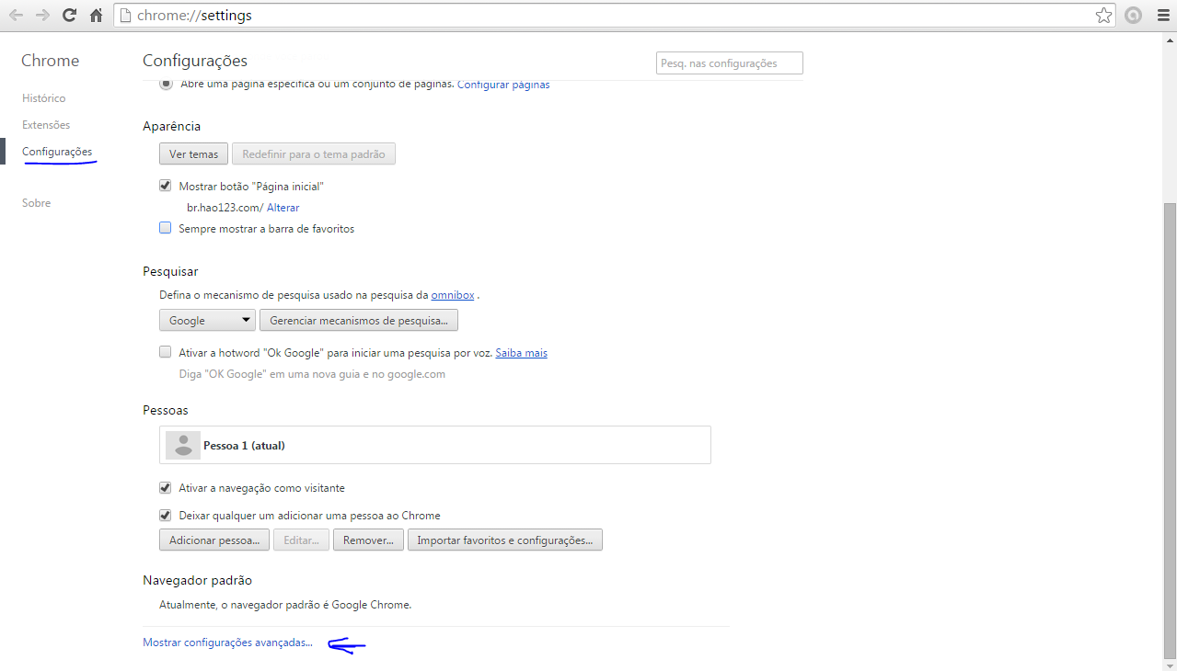Uncheck Mostrar botão "Página inicial"

pyautogui.click(x=166, y=186)
